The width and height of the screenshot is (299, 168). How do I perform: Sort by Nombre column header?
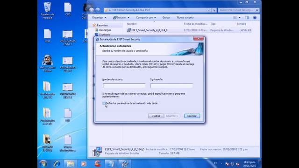click(x=132, y=24)
